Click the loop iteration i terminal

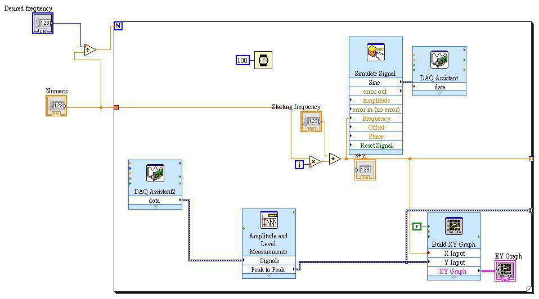pos(299,165)
